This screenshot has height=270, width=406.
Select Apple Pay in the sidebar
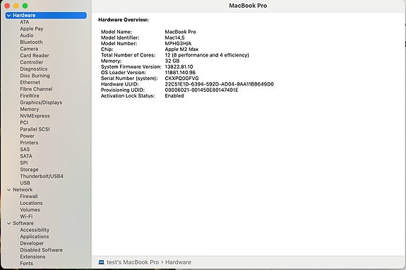(32, 29)
